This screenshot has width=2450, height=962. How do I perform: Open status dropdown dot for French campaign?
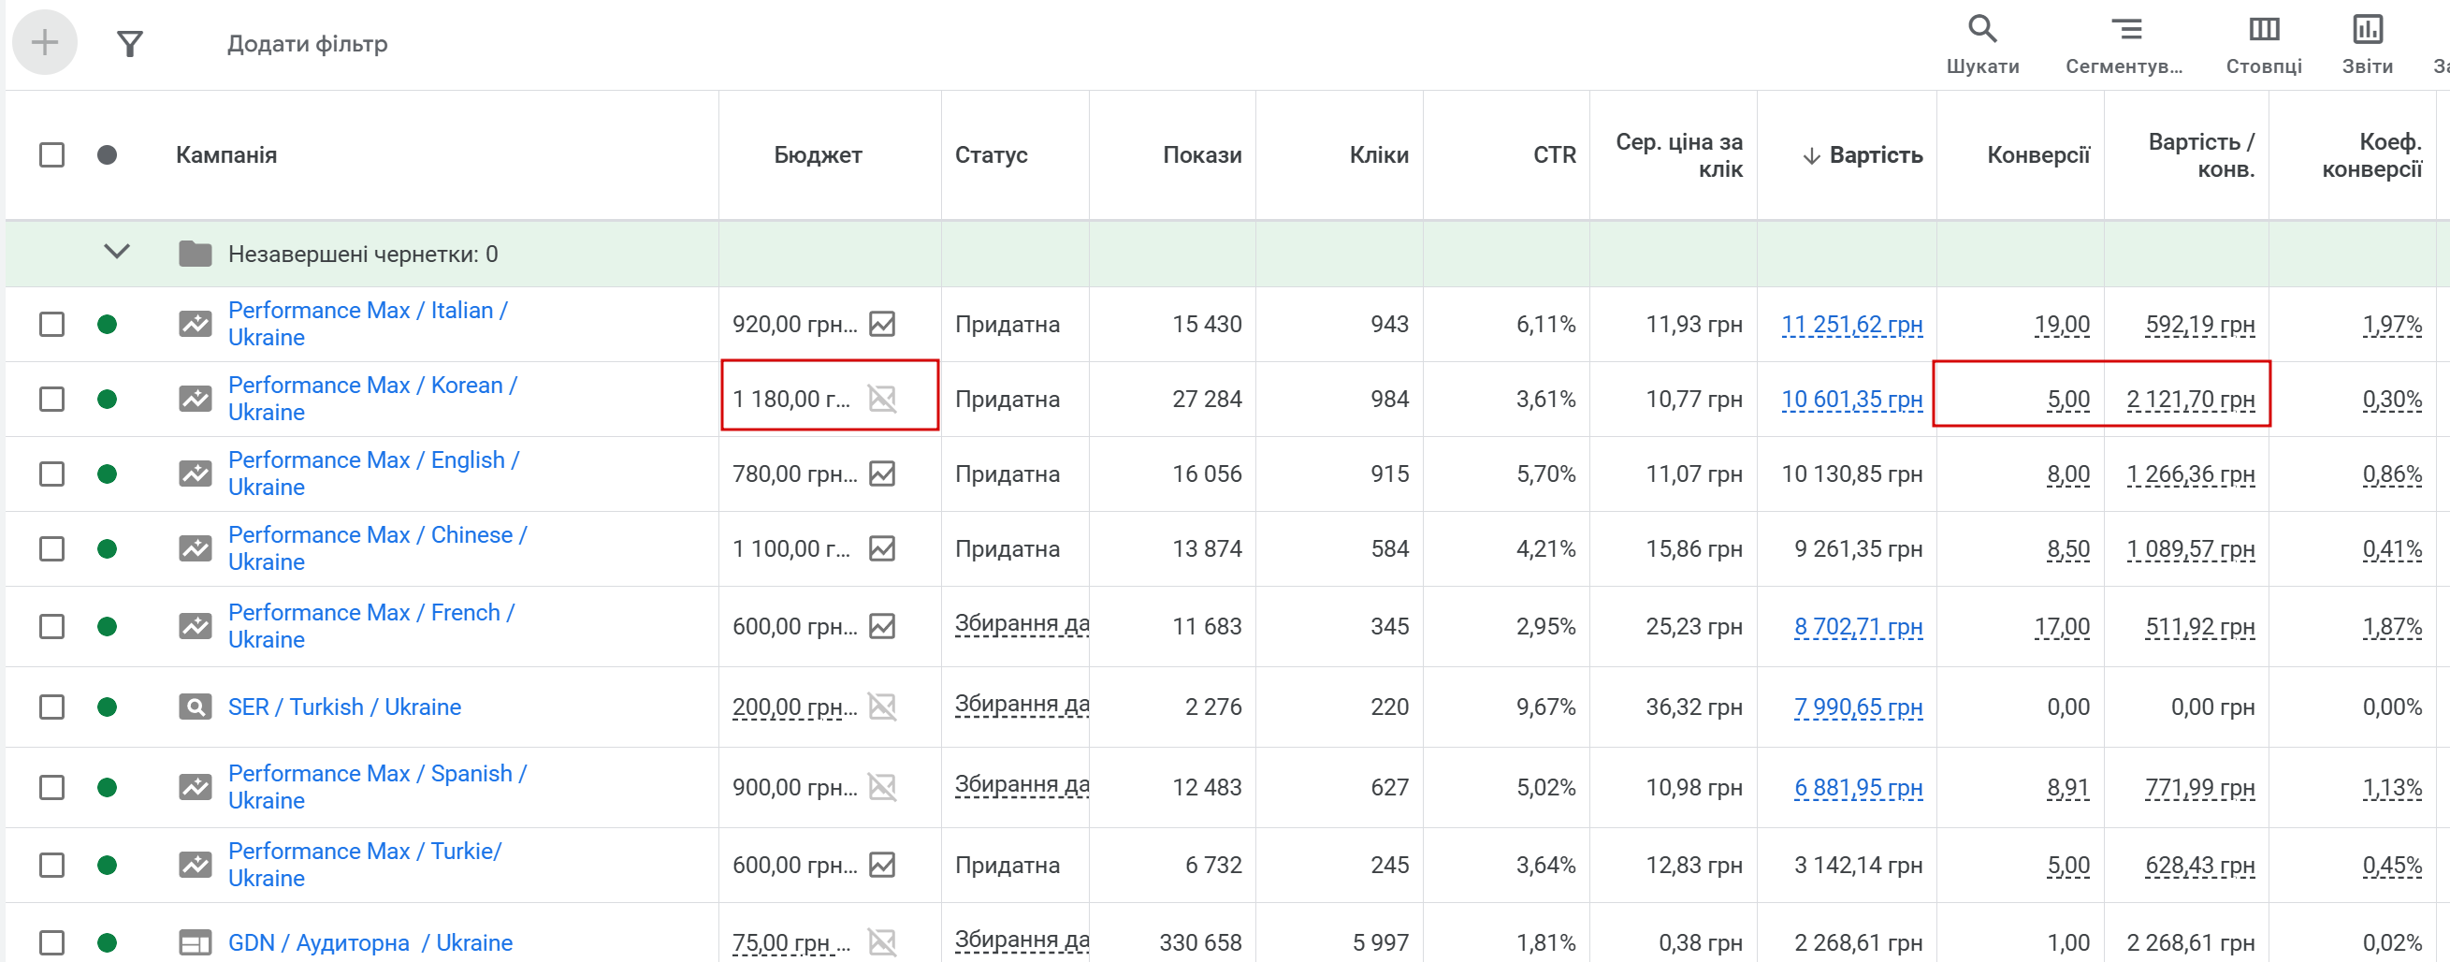pyautogui.click(x=107, y=626)
